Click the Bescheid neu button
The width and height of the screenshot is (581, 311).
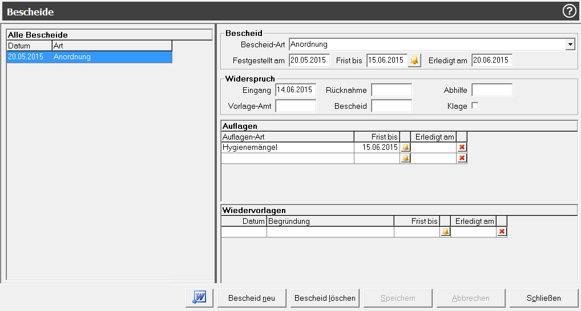point(252,298)
